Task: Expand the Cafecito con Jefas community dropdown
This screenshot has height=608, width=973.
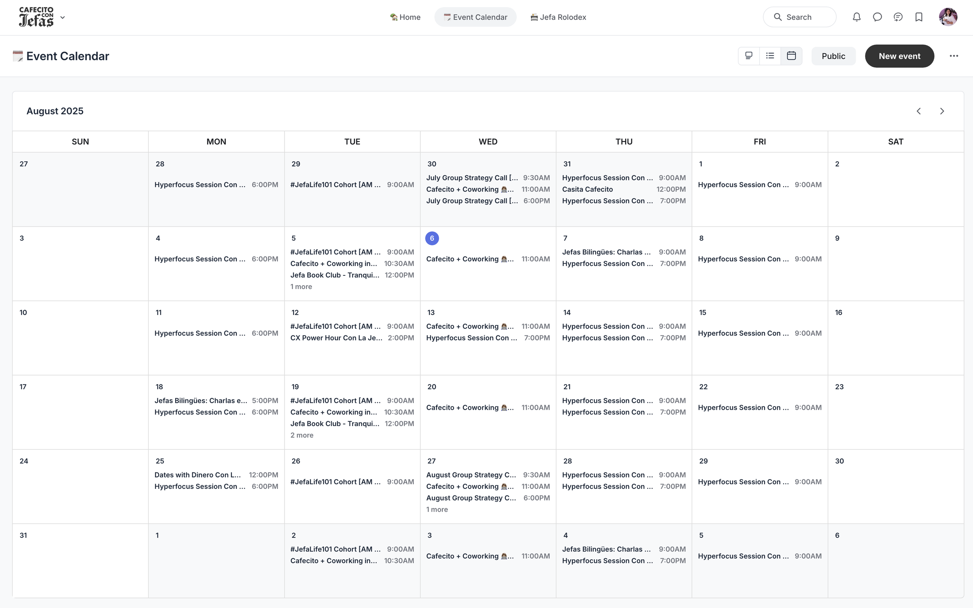Action: pos(62,17)
